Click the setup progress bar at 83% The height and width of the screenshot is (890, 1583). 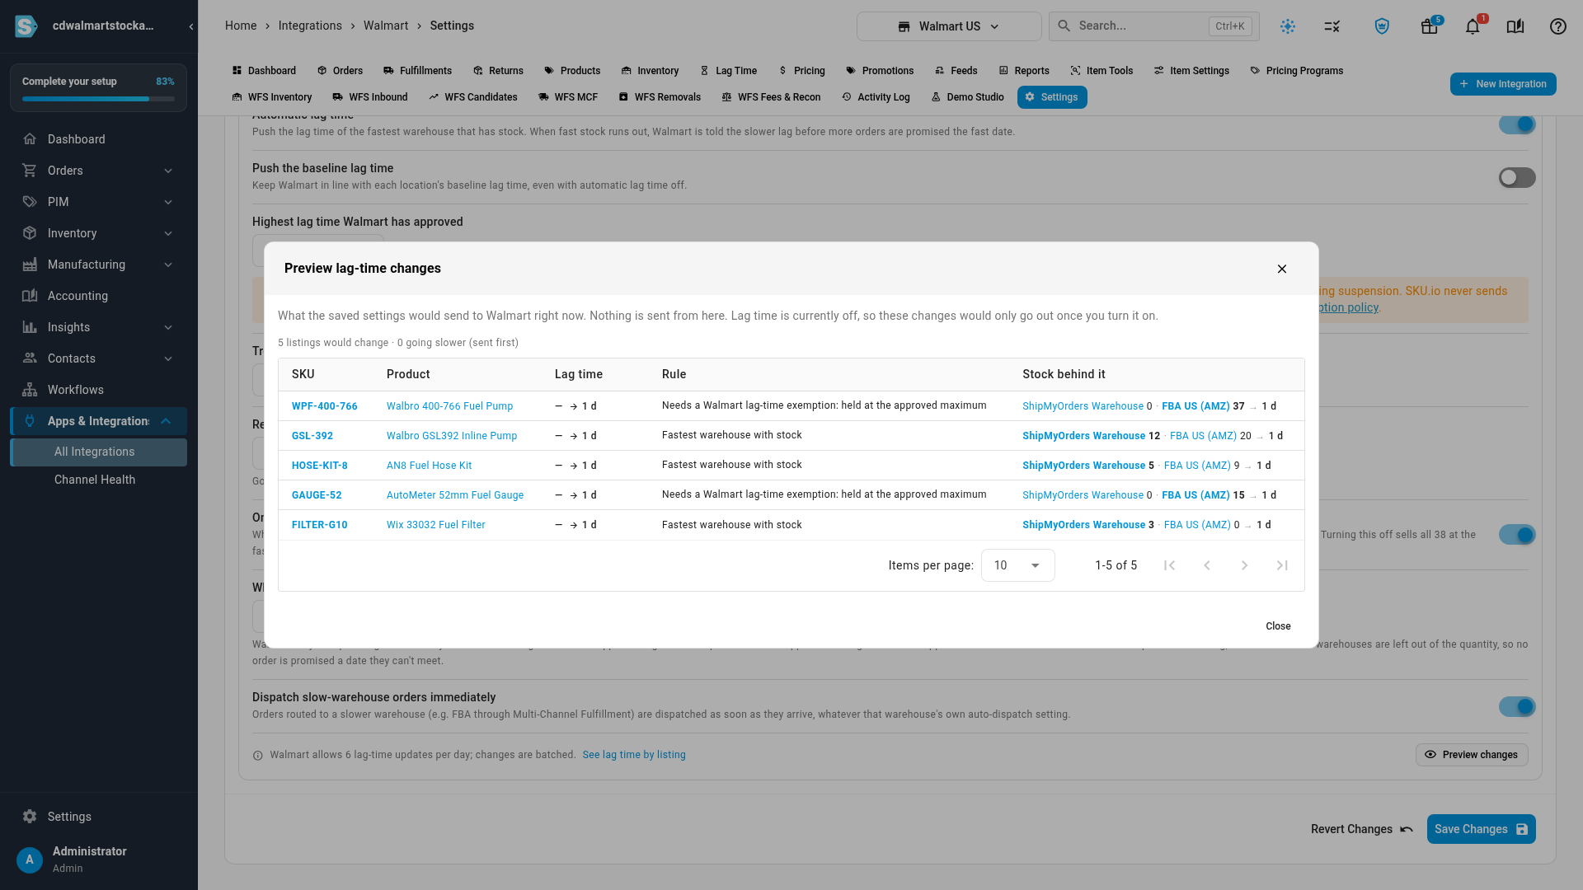click(x=98, y=99)
